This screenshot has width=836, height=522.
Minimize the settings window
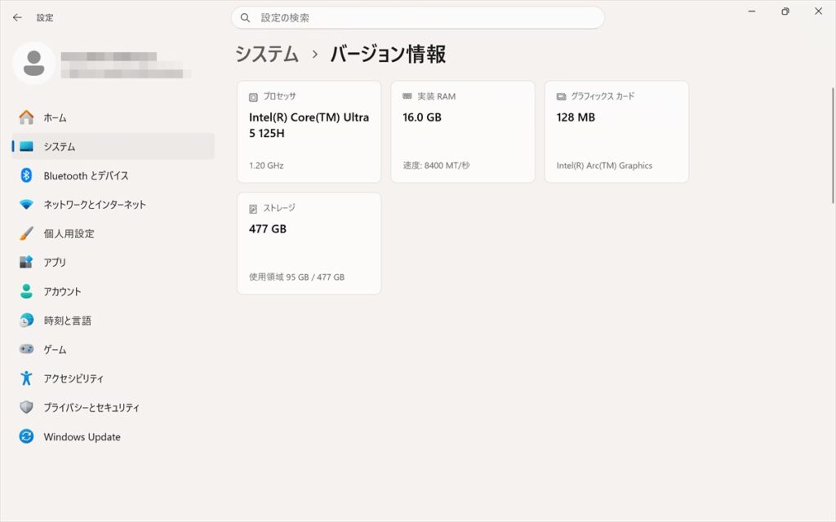pyautogui.click(x=752, y=11)
